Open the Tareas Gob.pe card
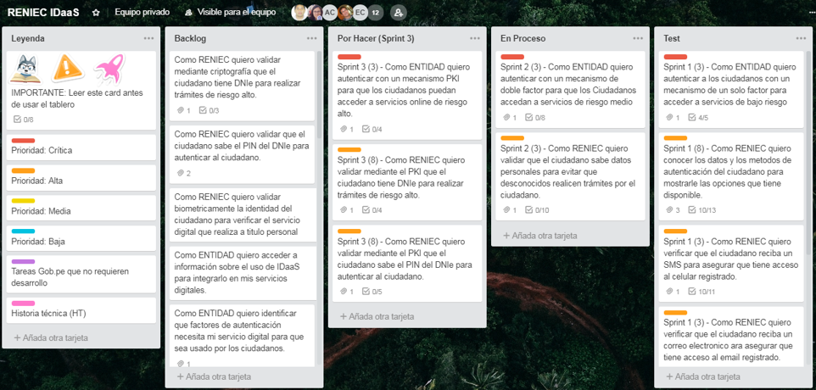 pyautogui.click(x=81, y=274)
